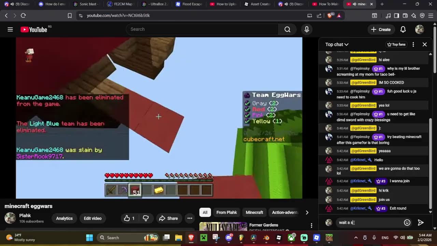Open the Top chat mode dropdown
Screen dimensions: 437x246
337,44
